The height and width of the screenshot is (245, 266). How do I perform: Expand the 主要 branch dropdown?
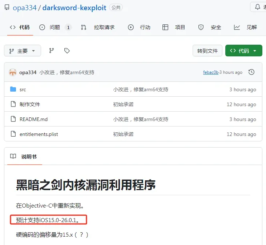tap(23, 51)
